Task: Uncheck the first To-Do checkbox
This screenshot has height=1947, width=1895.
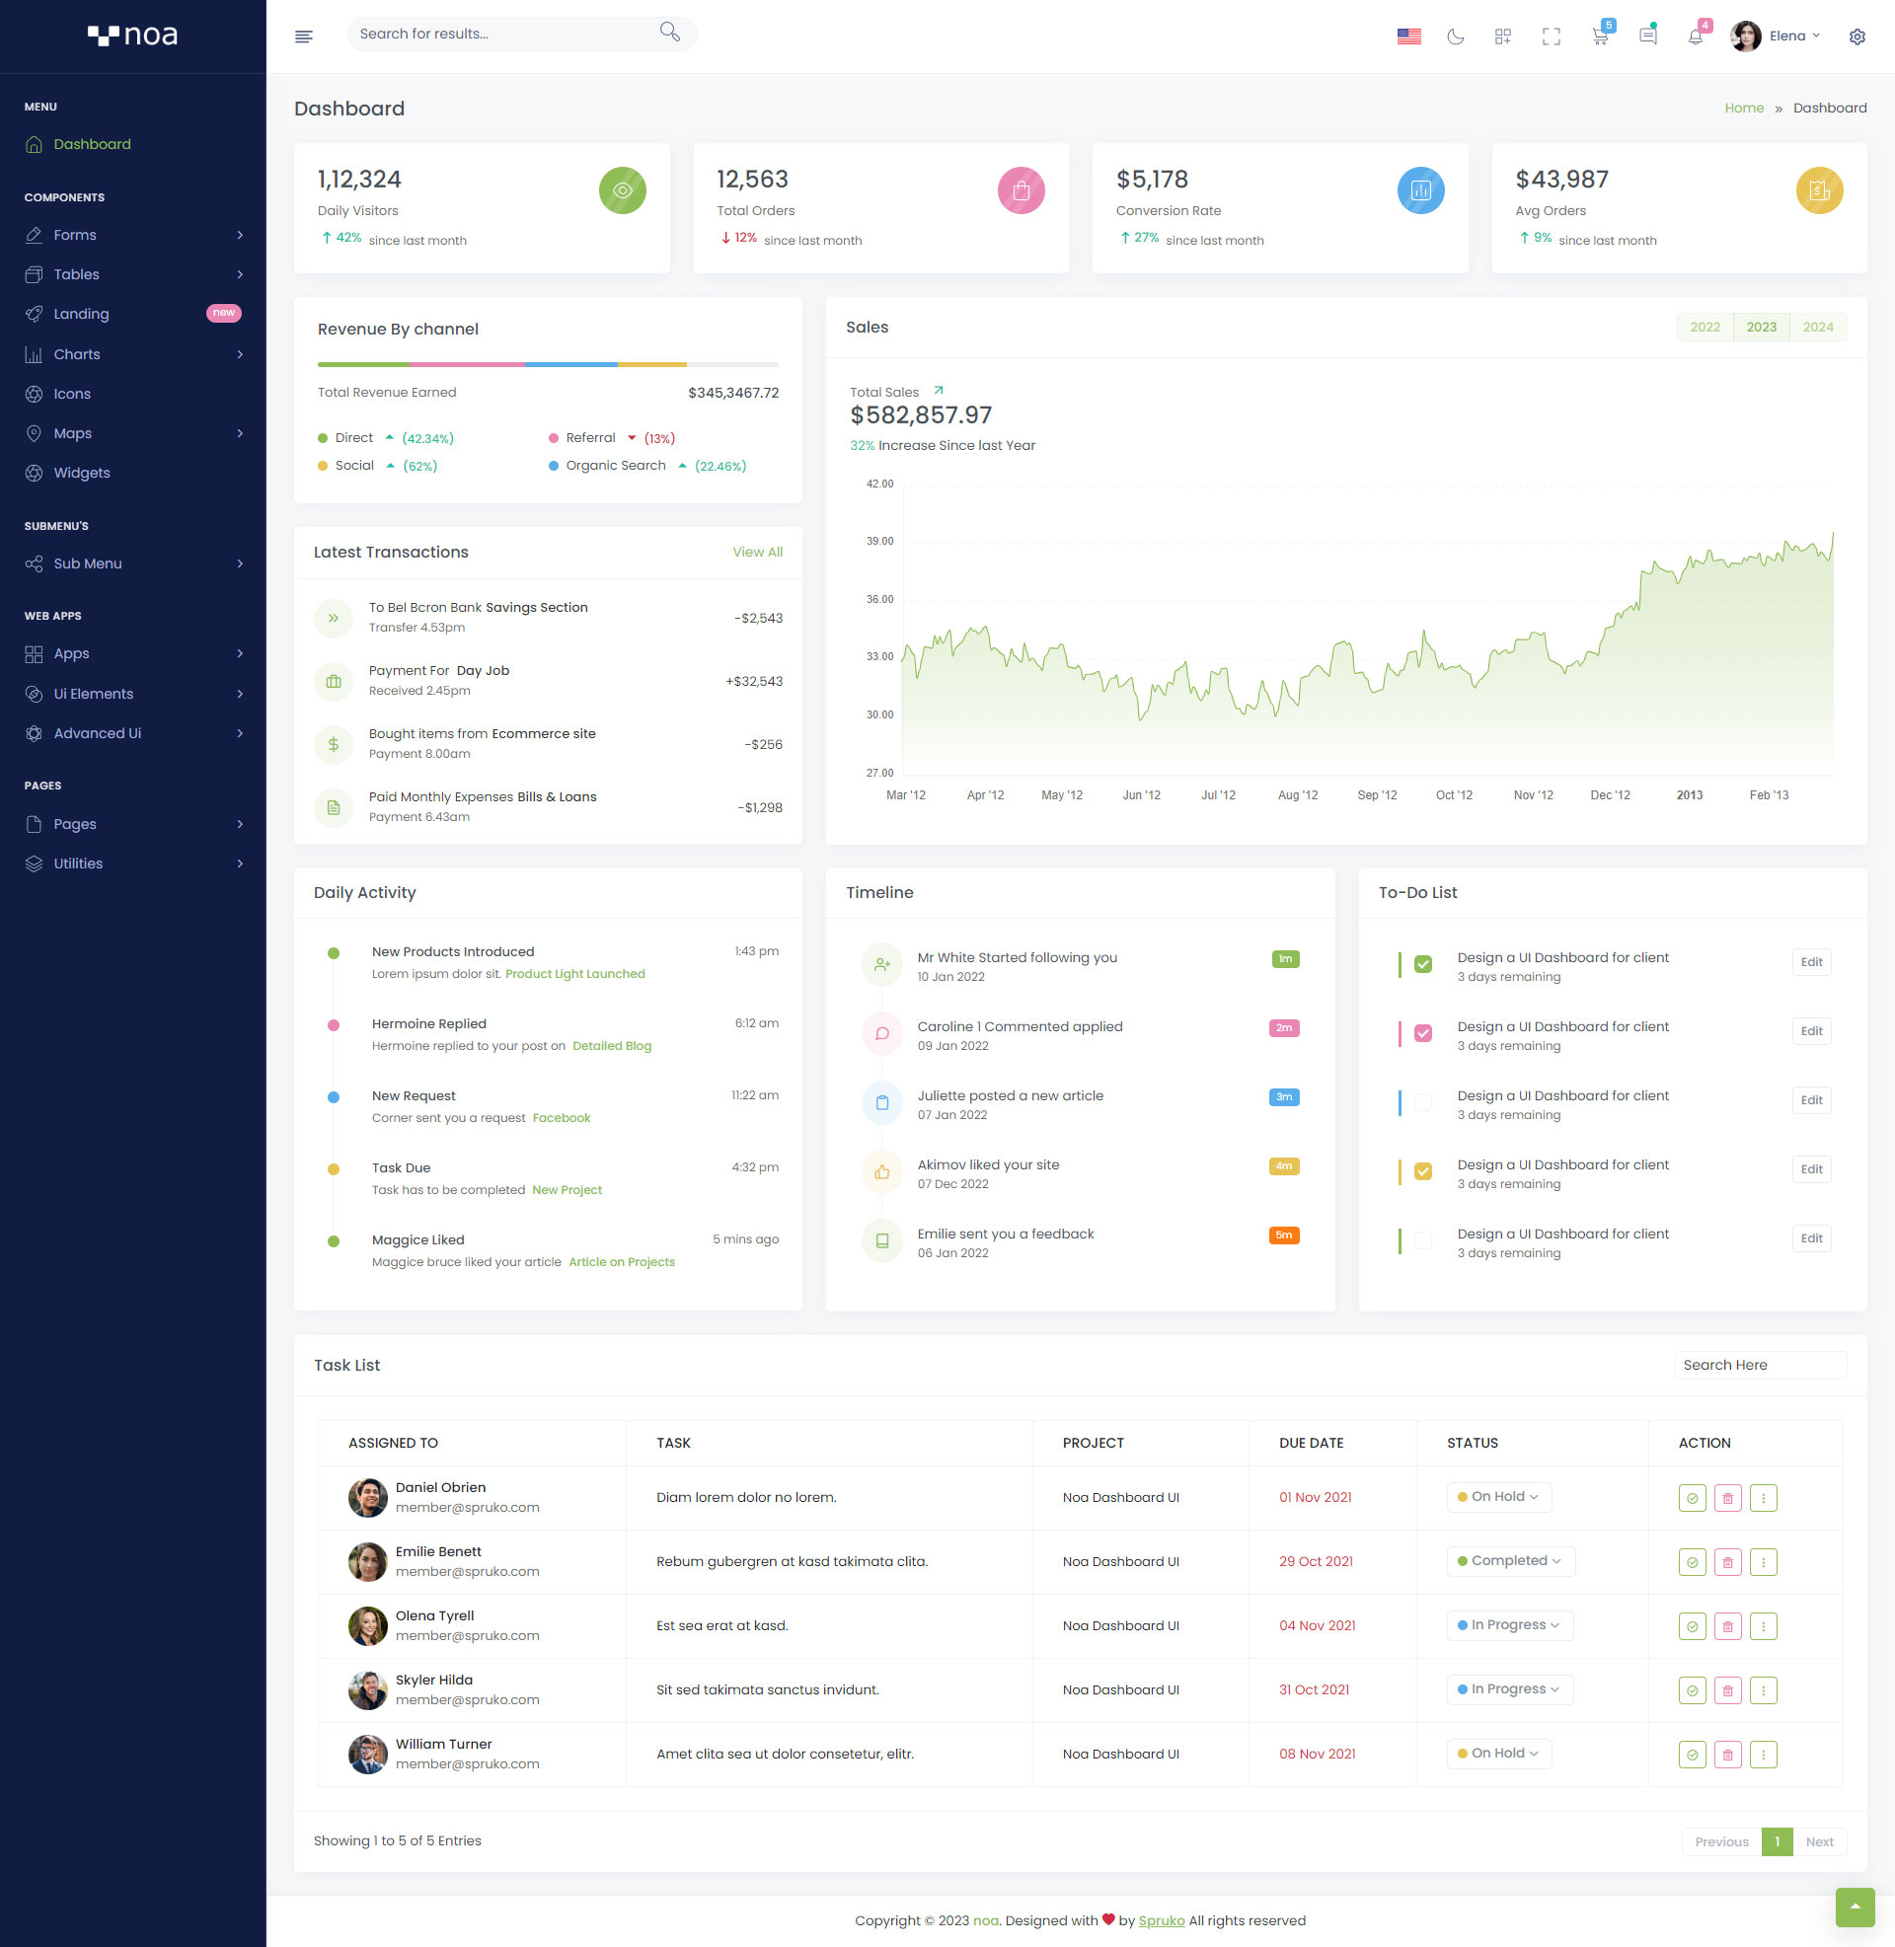Action: click(1423, 964)
